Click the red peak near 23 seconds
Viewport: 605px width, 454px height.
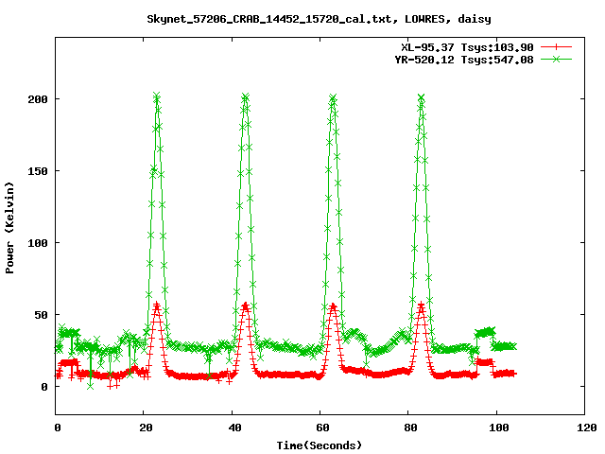[157, 306]
